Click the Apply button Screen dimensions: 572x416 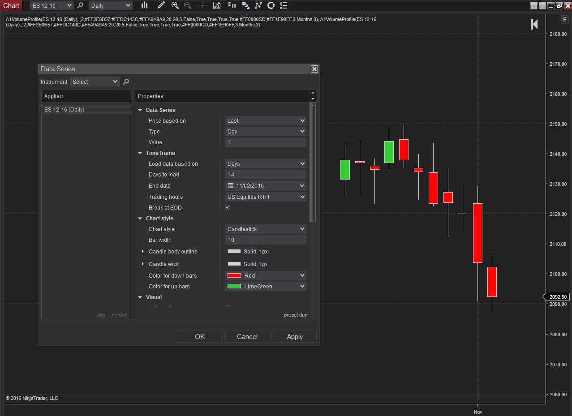pyautogui.click(x=295, y=337)
